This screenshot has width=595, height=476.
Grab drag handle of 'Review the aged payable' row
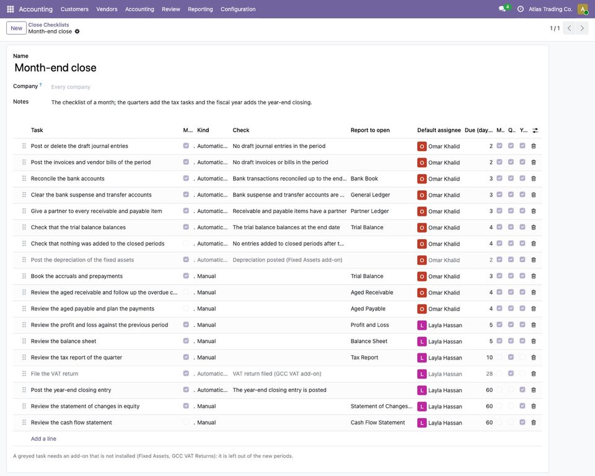tap(24, 309)
